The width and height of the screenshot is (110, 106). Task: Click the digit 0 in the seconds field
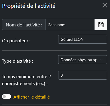point(62,75)
